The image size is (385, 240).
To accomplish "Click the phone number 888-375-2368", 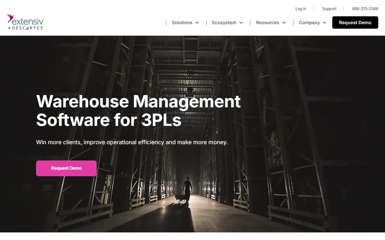I will click(365, 9).
